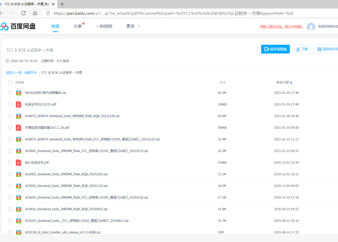Click the PDF icon of BLE BQB证书.pdf
The image size is (338, 242).
[19, 163]
